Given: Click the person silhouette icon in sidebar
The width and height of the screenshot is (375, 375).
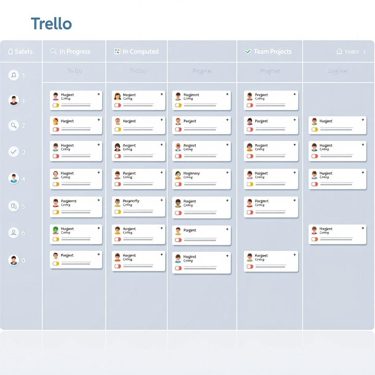Looking at the screenshot, I should pos(14,233).
